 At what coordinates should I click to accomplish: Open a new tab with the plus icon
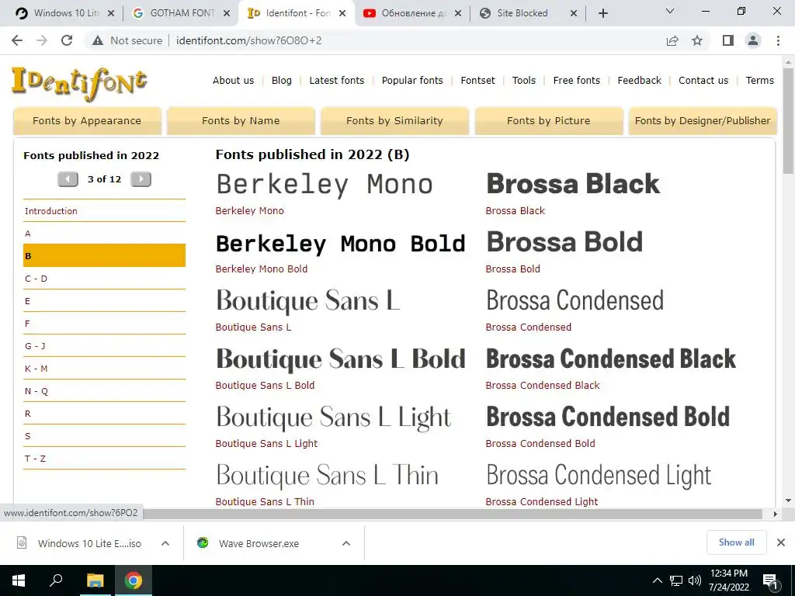click(602, 13)
